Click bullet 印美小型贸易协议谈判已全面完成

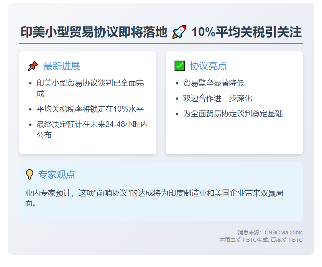coord(90,88)
